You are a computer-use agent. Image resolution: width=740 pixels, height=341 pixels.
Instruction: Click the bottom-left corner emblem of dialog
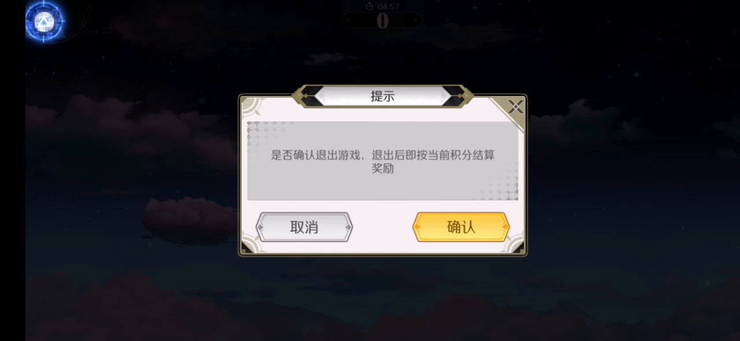[x=252, y=243]
